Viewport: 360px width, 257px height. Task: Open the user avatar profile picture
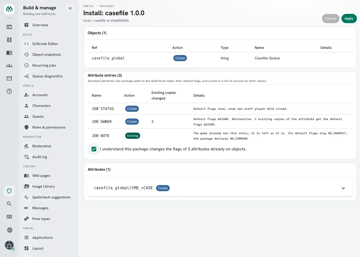click(9, 245)
